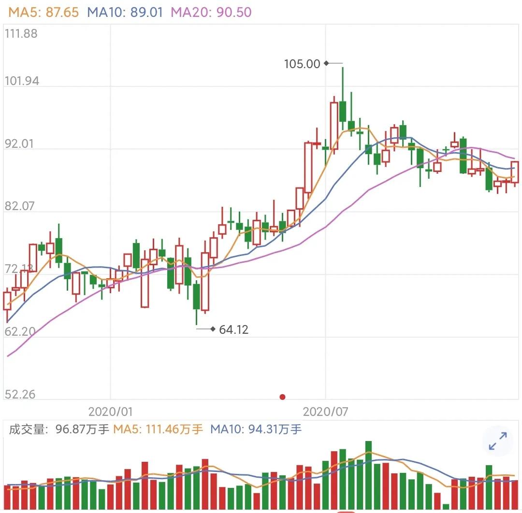
Task: Select the MA10: 89.01 indicator label
Action: (x=125, y=12)
